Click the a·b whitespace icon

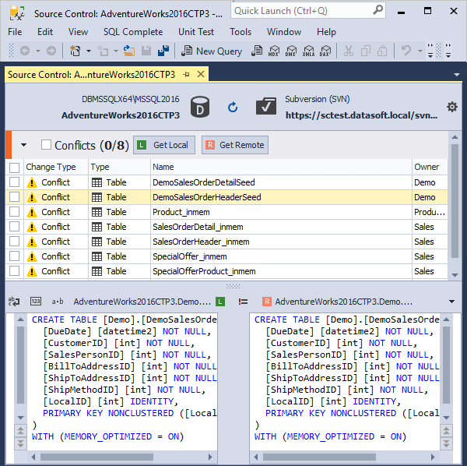coord(57,302)
